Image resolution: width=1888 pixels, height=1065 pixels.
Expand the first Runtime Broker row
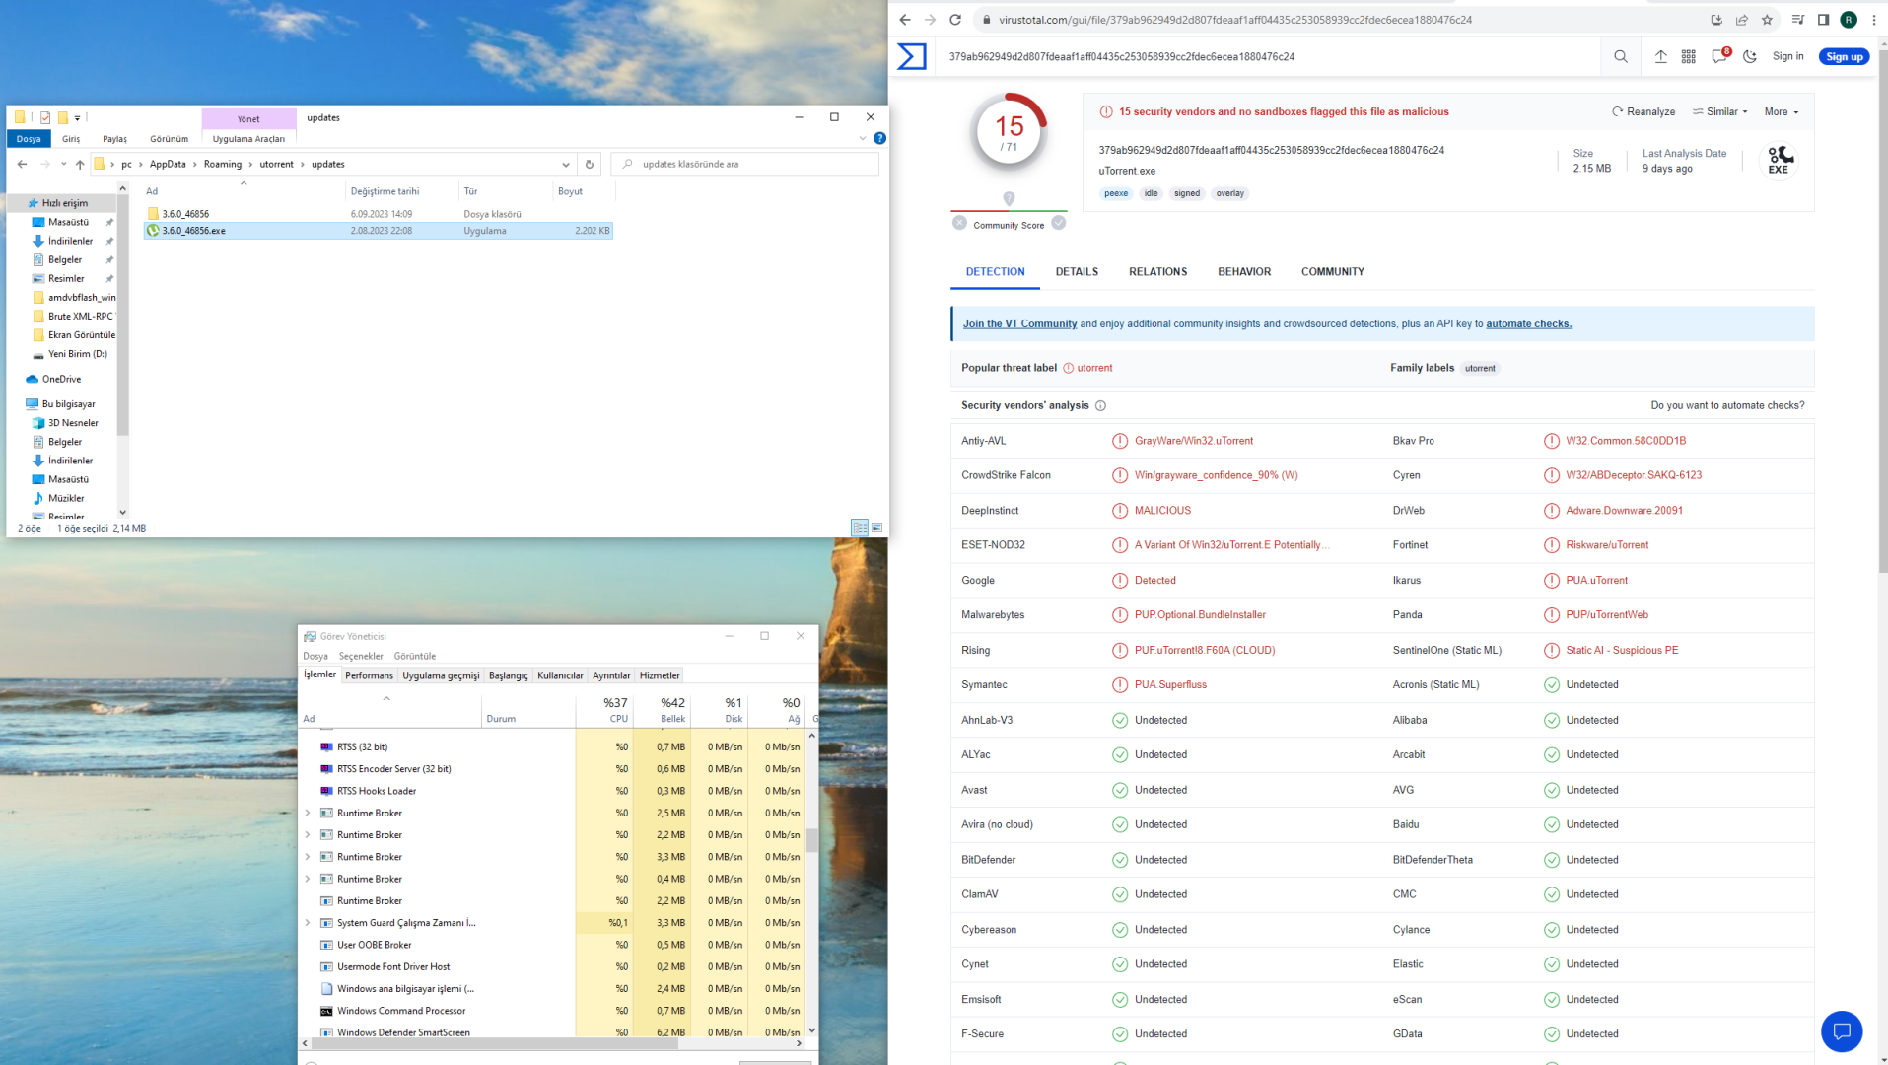pos(308,814)
